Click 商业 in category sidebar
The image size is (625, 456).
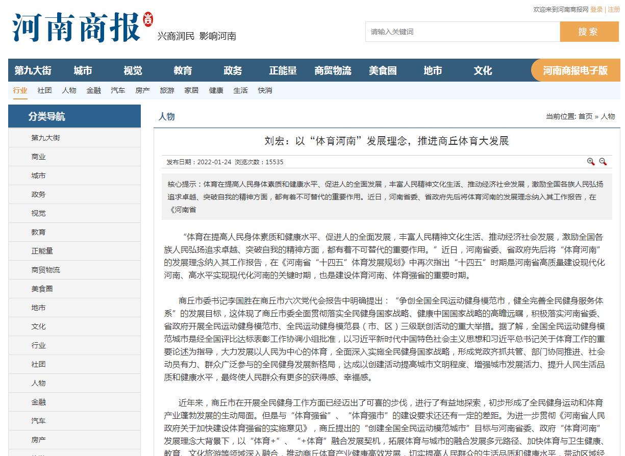click(74, 157)
